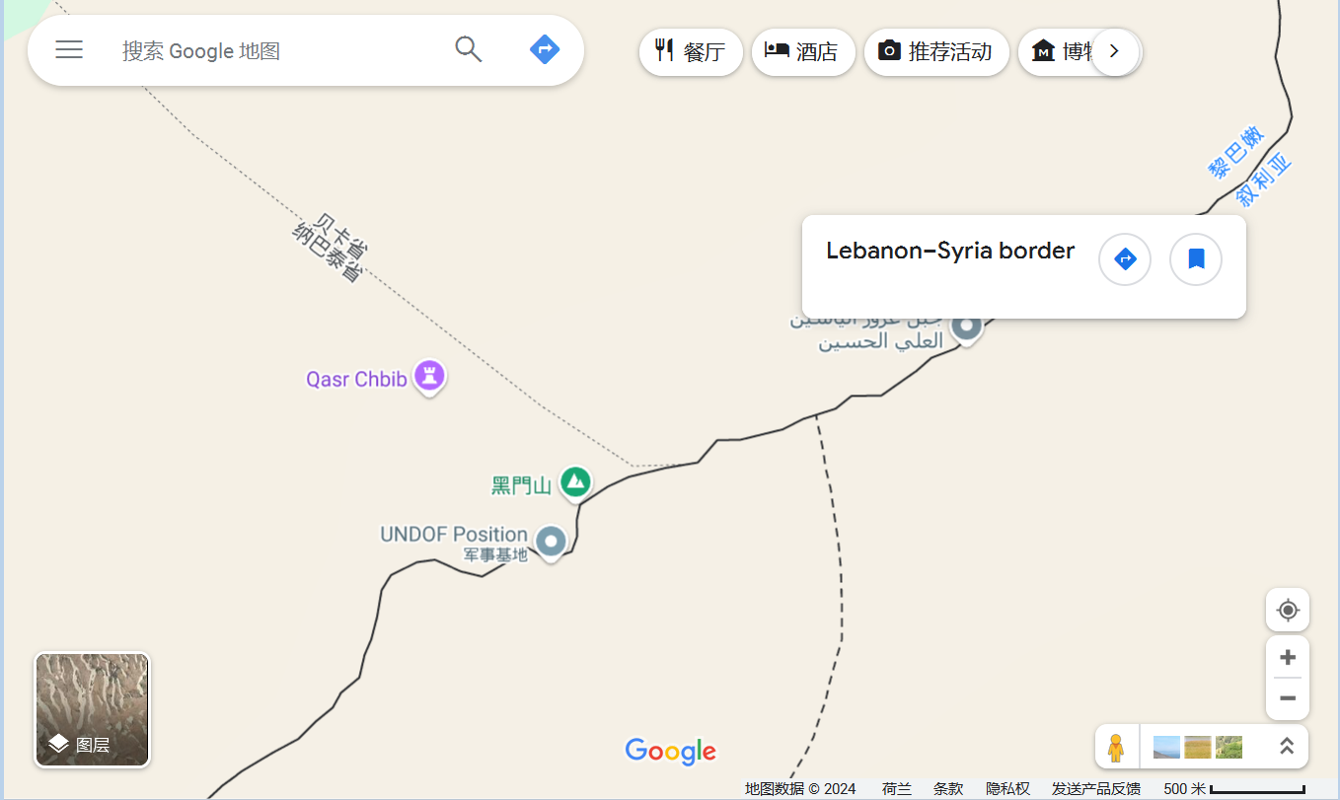Switch to satellite via layers thumbnail
Viewport: 1340px width, 800px height.
point(93,710)
